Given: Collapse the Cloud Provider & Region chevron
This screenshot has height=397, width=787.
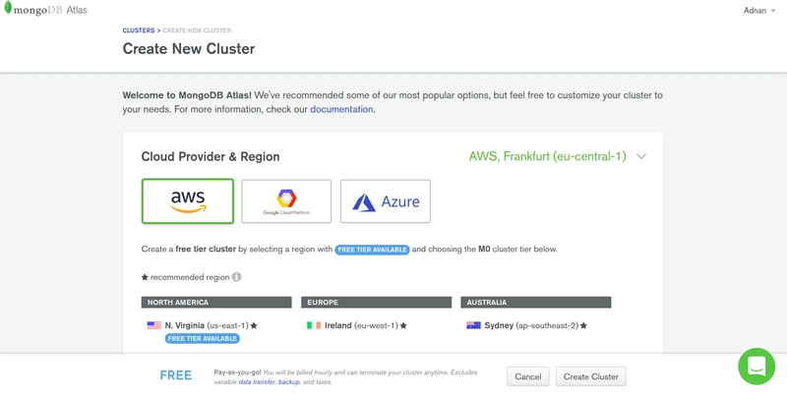Looking at the screenshot, I should tap(641, 156).
